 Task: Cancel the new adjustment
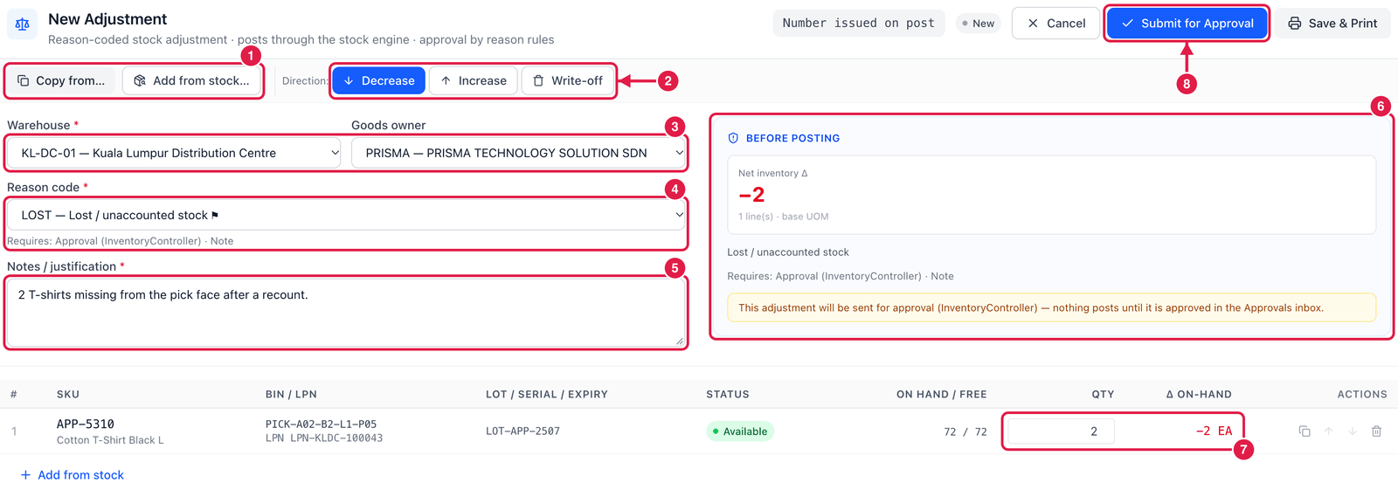pyautogui.click(x=1055, y=24)
